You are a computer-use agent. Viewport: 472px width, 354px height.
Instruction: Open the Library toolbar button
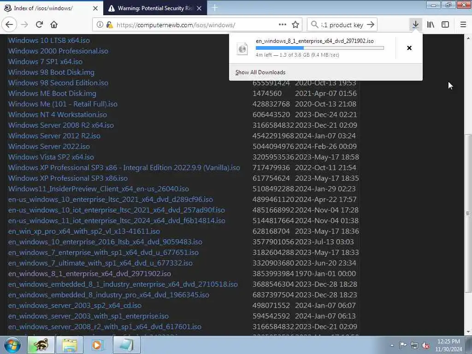(x=431, y=25)
